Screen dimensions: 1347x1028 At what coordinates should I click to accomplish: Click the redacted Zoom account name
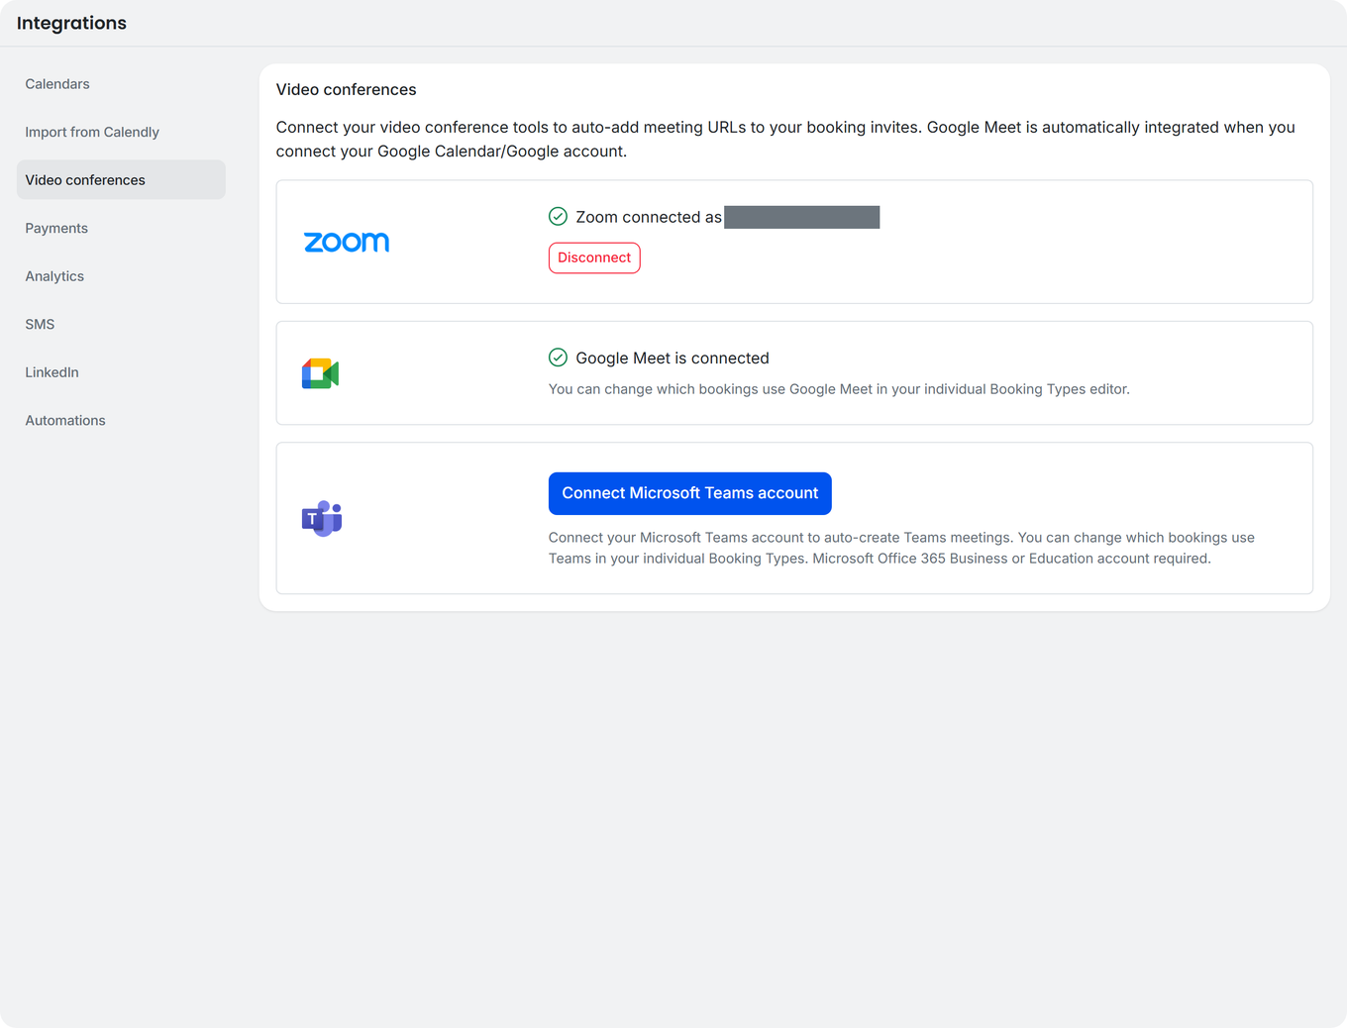[x=802, y=217]
